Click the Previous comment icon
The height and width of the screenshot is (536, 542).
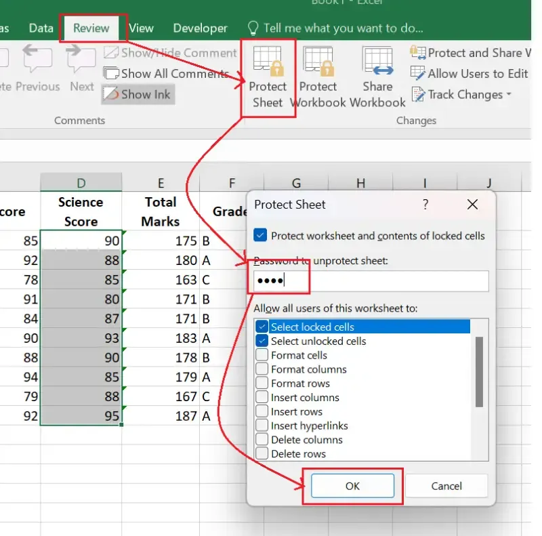[38, 60]
